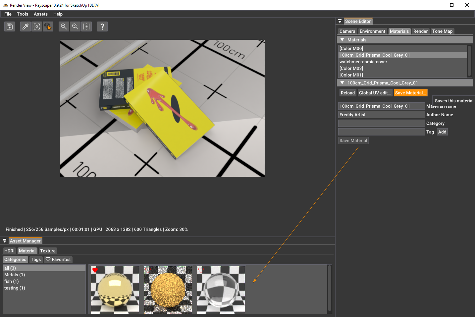This screenshot has height=317, width=475.
Task: Click the Save Material submit button
Action: 353,140
